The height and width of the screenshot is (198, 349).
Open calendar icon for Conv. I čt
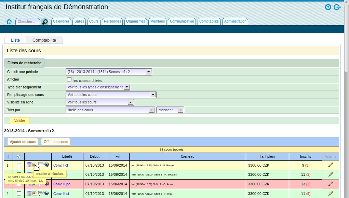pyautogui.click(x=29, y=165)
